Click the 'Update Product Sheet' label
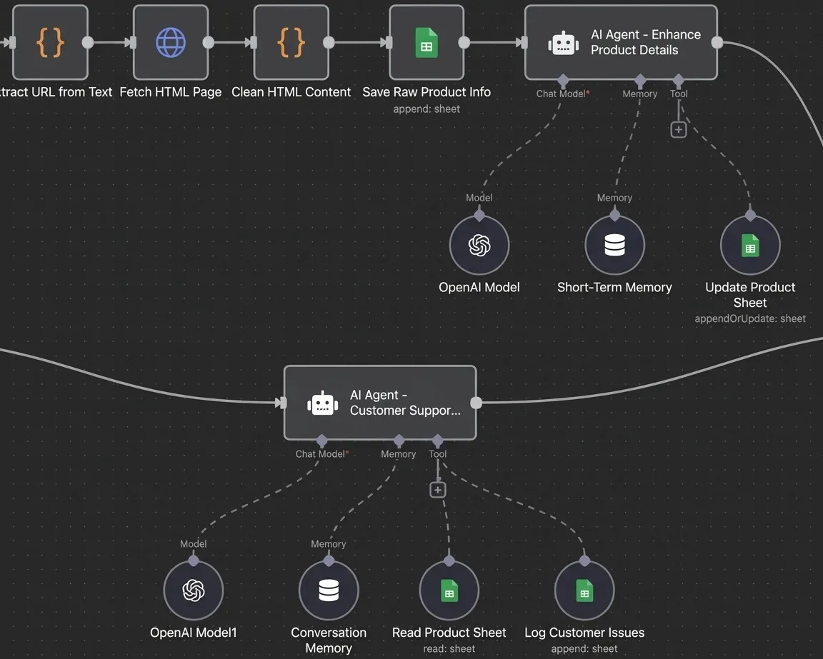The height and width of the screenshot is (659, 823). pos(750,295)
